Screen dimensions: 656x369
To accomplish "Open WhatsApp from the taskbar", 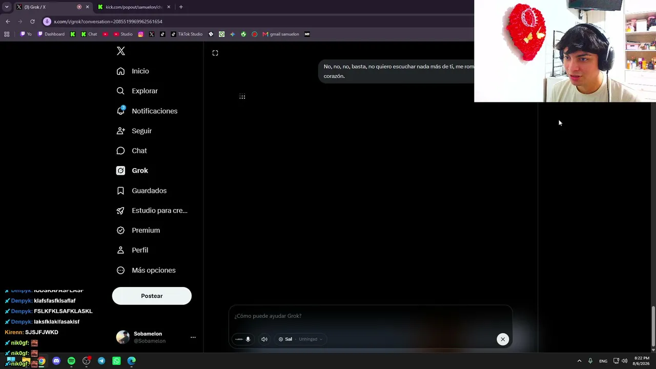I will click(116, 361).
